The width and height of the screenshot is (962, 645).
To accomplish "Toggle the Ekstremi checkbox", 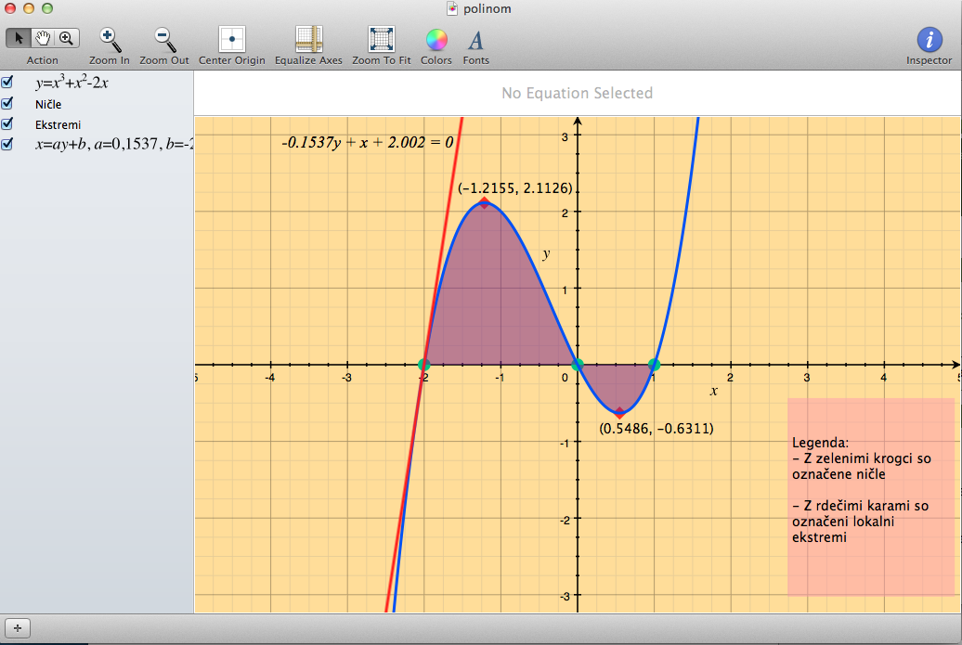I will click(x=7, y=123).
